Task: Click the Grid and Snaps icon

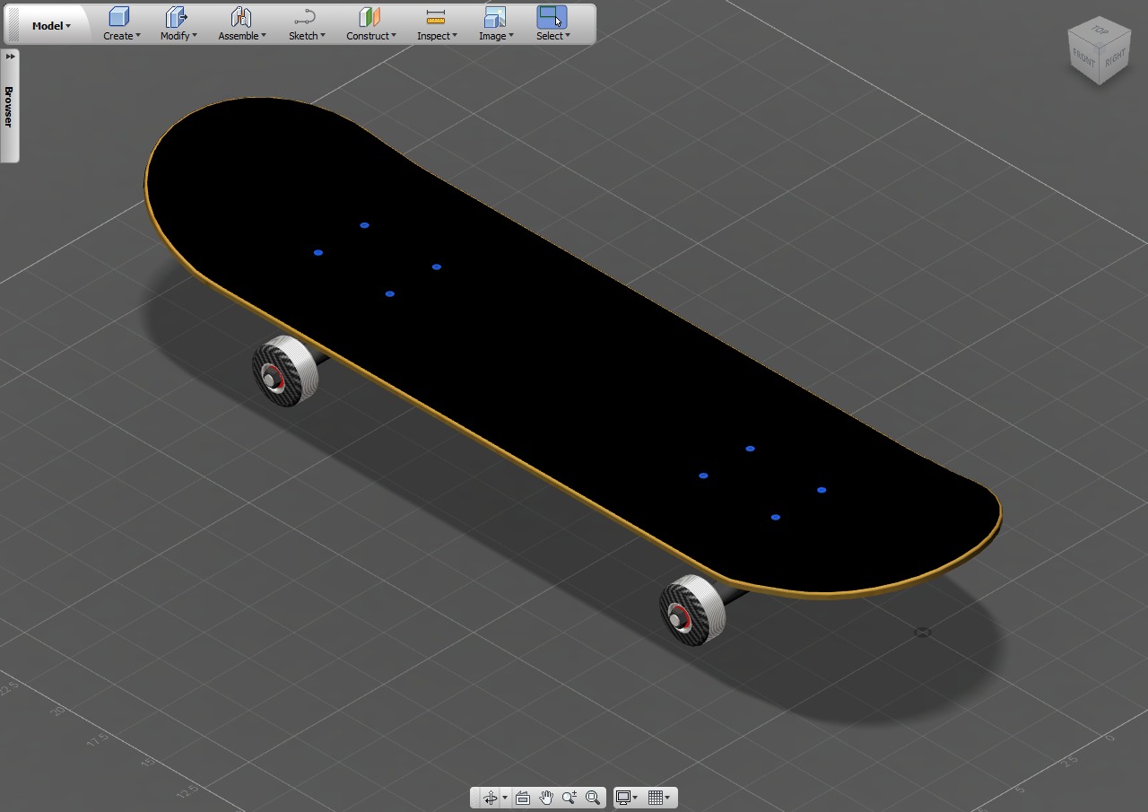Action: (x=655, y=797)
